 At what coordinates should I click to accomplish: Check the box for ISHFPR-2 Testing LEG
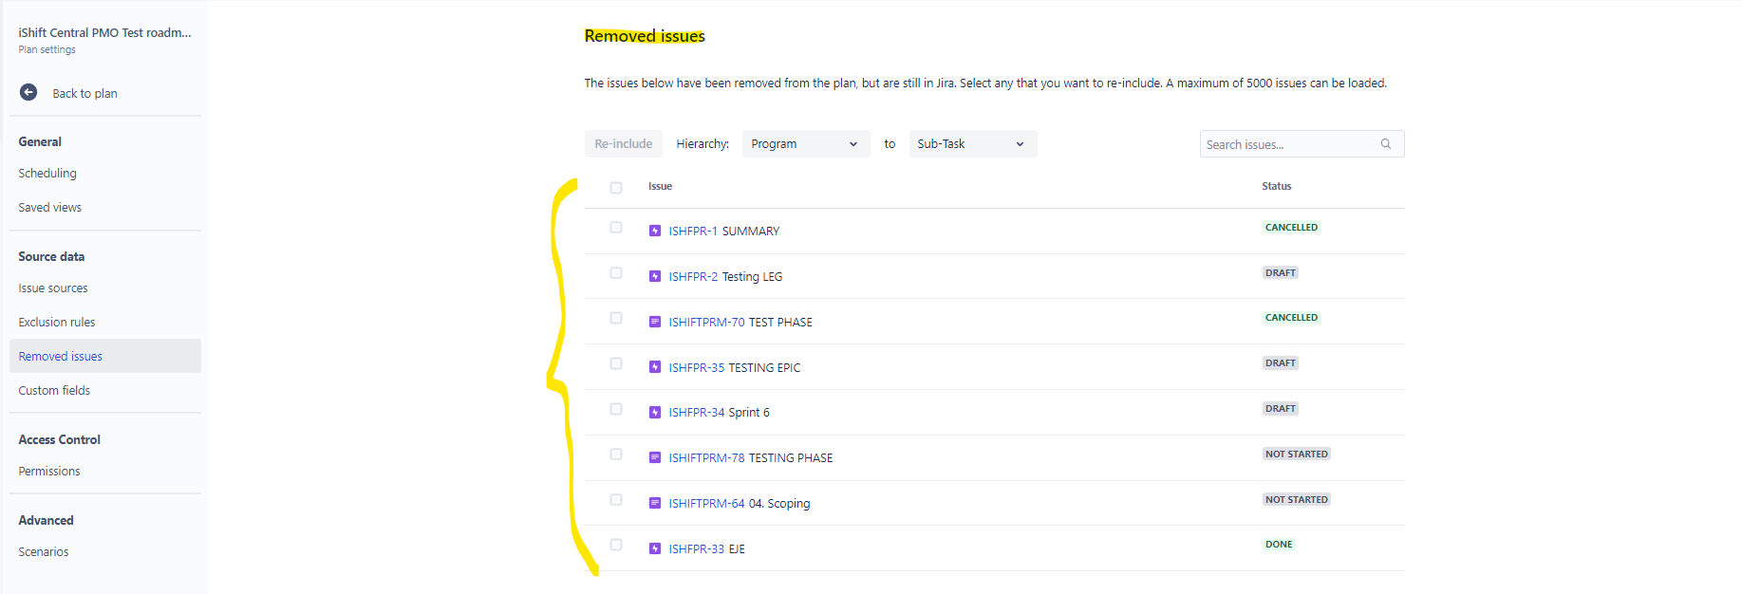pyautogui.click(x=616, y=273)
